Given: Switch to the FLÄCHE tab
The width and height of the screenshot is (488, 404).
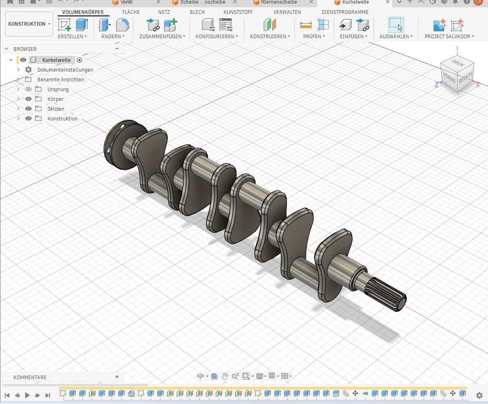Looking at the screenshot, I should point(131,12).
